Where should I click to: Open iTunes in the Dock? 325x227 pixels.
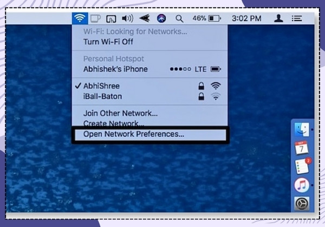[302, 185]
